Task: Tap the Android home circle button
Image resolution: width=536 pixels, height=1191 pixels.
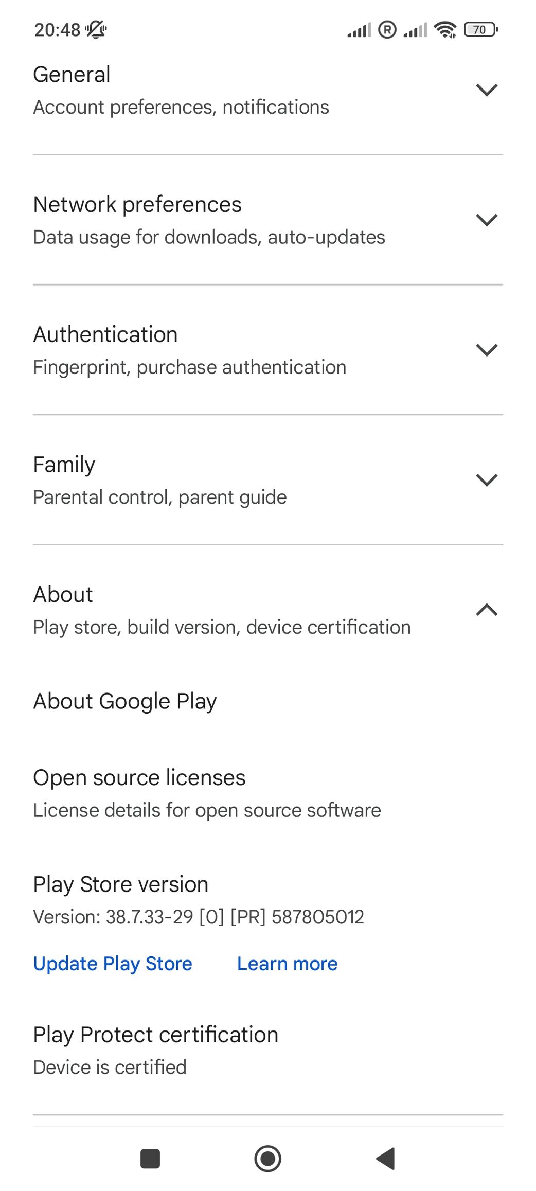Action: click(268, 1159)
